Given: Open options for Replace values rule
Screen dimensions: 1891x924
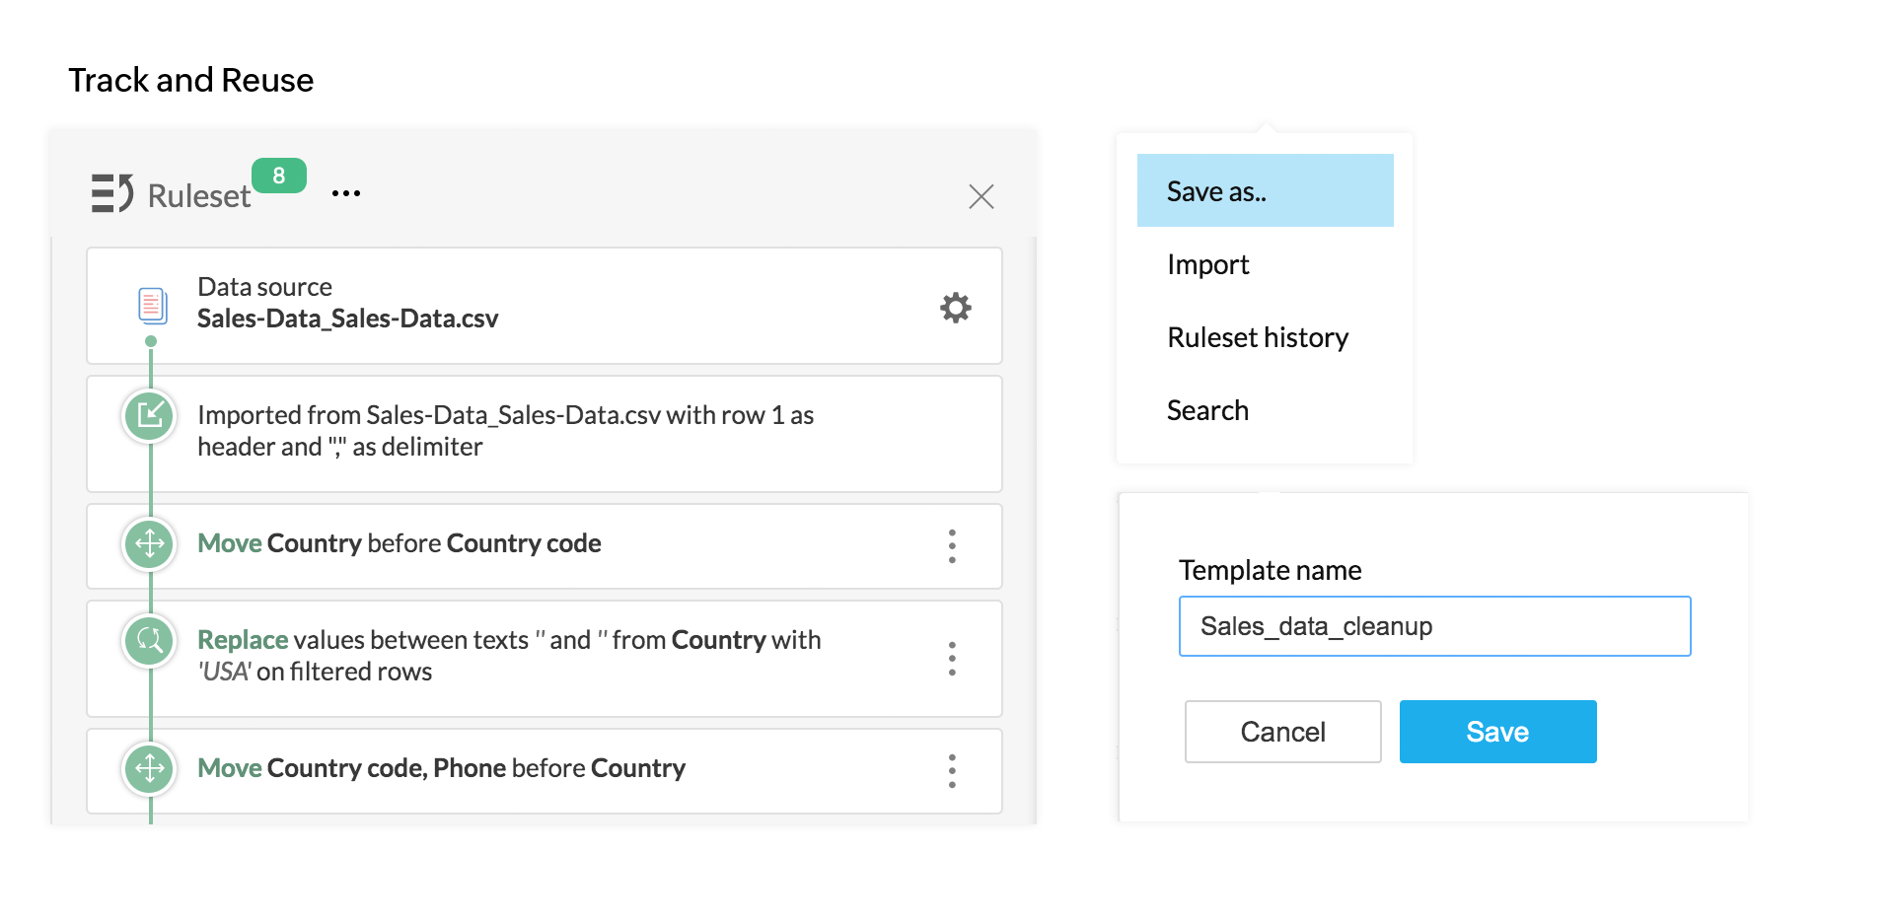Looking at the screenshot, I should (952, 658).
